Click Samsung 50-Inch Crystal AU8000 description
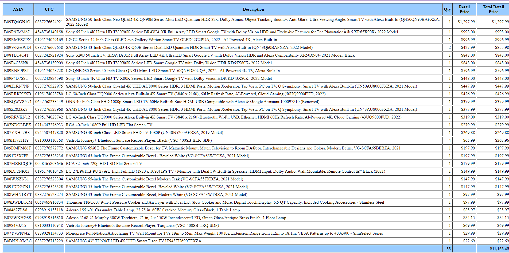This screenshot has height=253, width=509. (x=253, y=86)
